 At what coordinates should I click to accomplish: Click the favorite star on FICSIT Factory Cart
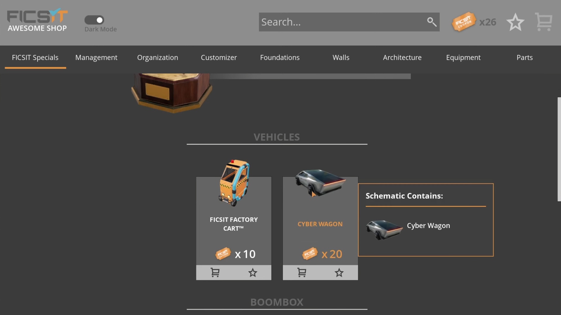[252, 272]
